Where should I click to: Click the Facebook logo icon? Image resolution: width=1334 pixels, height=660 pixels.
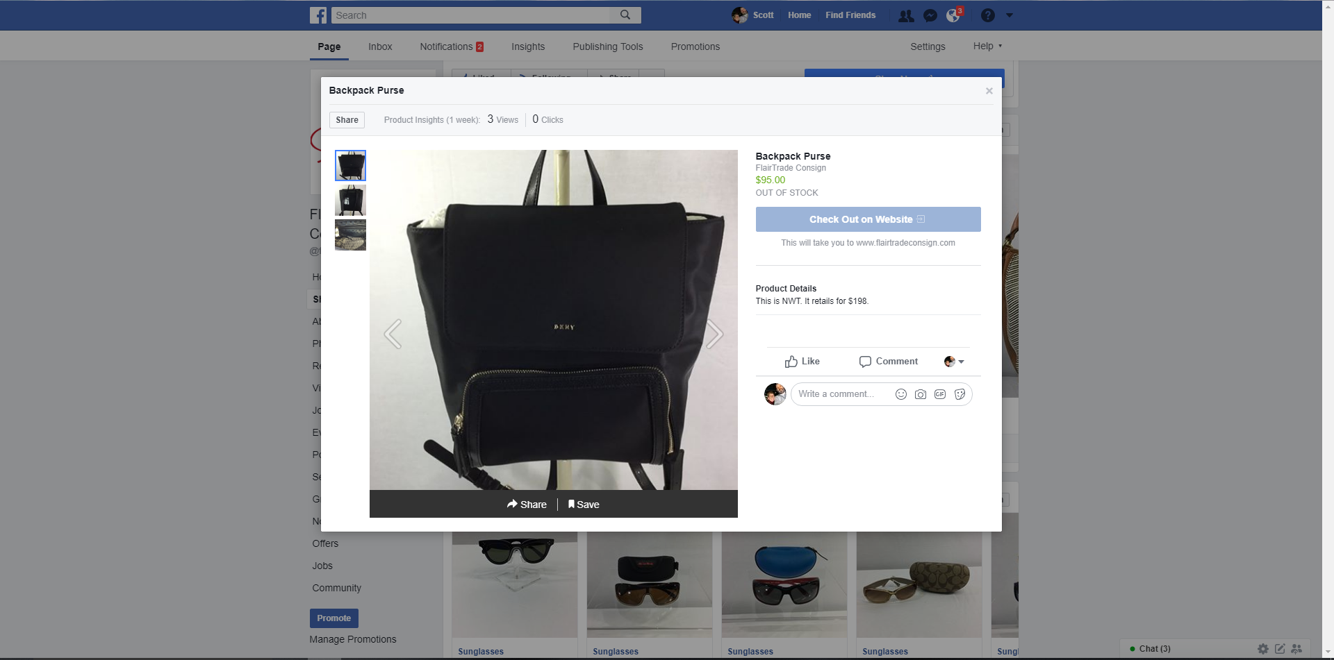point(318,15)
